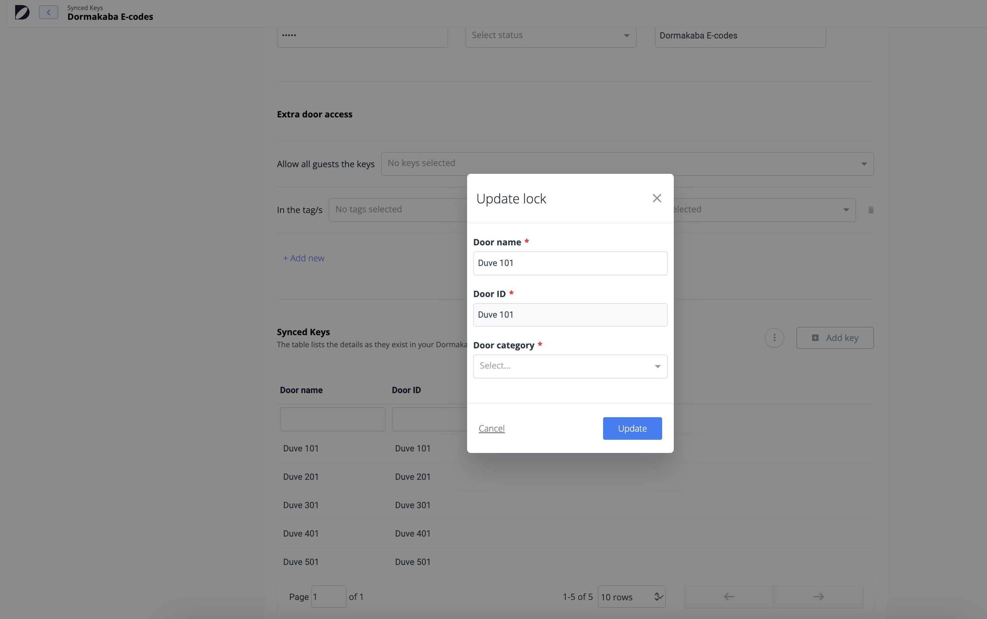Change the 10 rows page size selector
The image size is (987, 619).
point(631,596)
